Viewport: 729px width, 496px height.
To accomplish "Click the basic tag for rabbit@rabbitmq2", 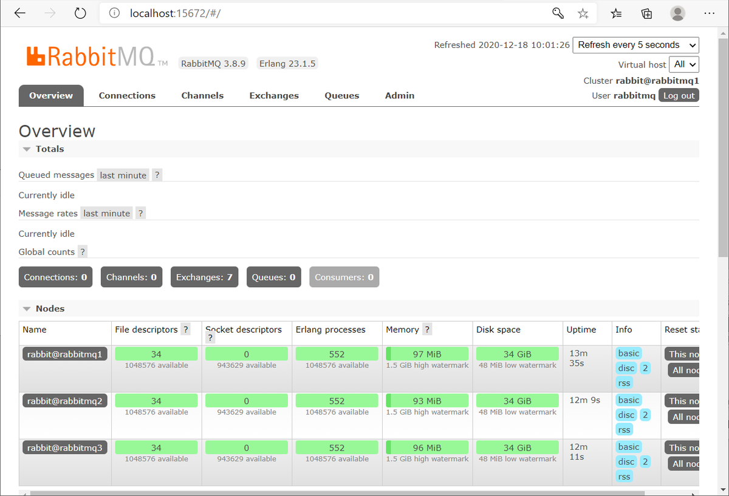I will [x=629, y=400].
